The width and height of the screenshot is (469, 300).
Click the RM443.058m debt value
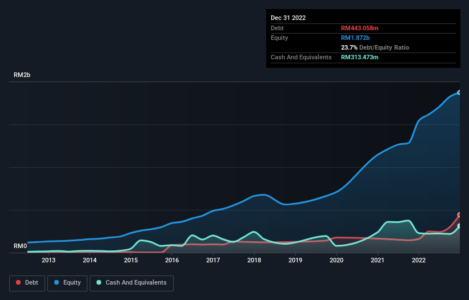coord(359,28)
